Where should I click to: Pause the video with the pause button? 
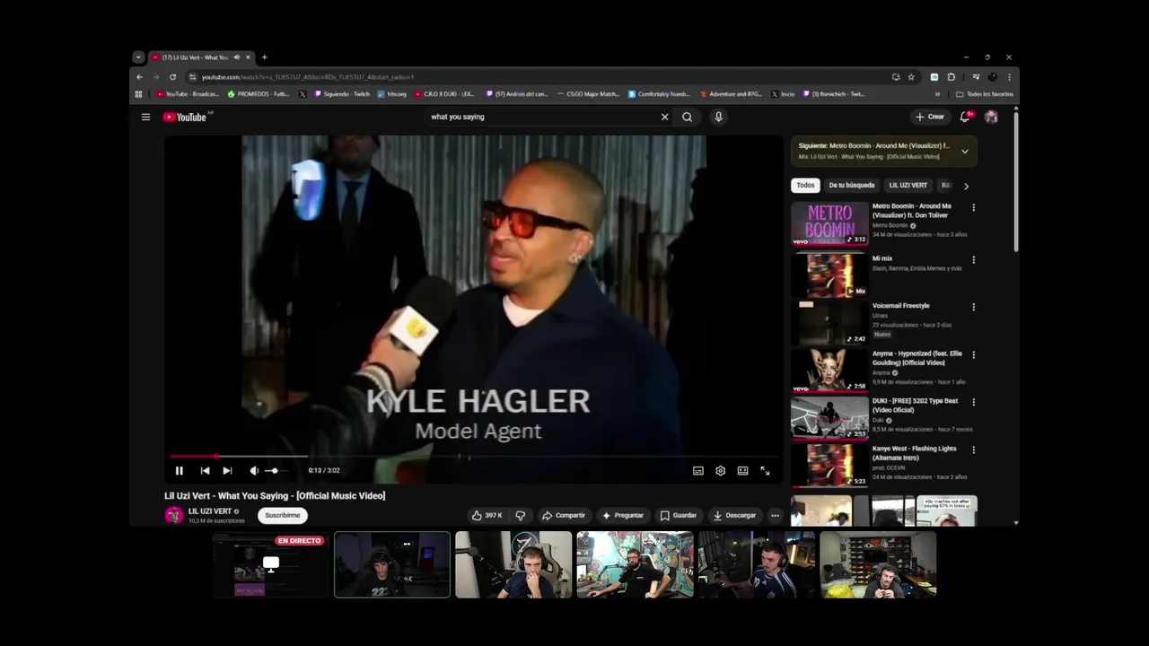point(179,470)
